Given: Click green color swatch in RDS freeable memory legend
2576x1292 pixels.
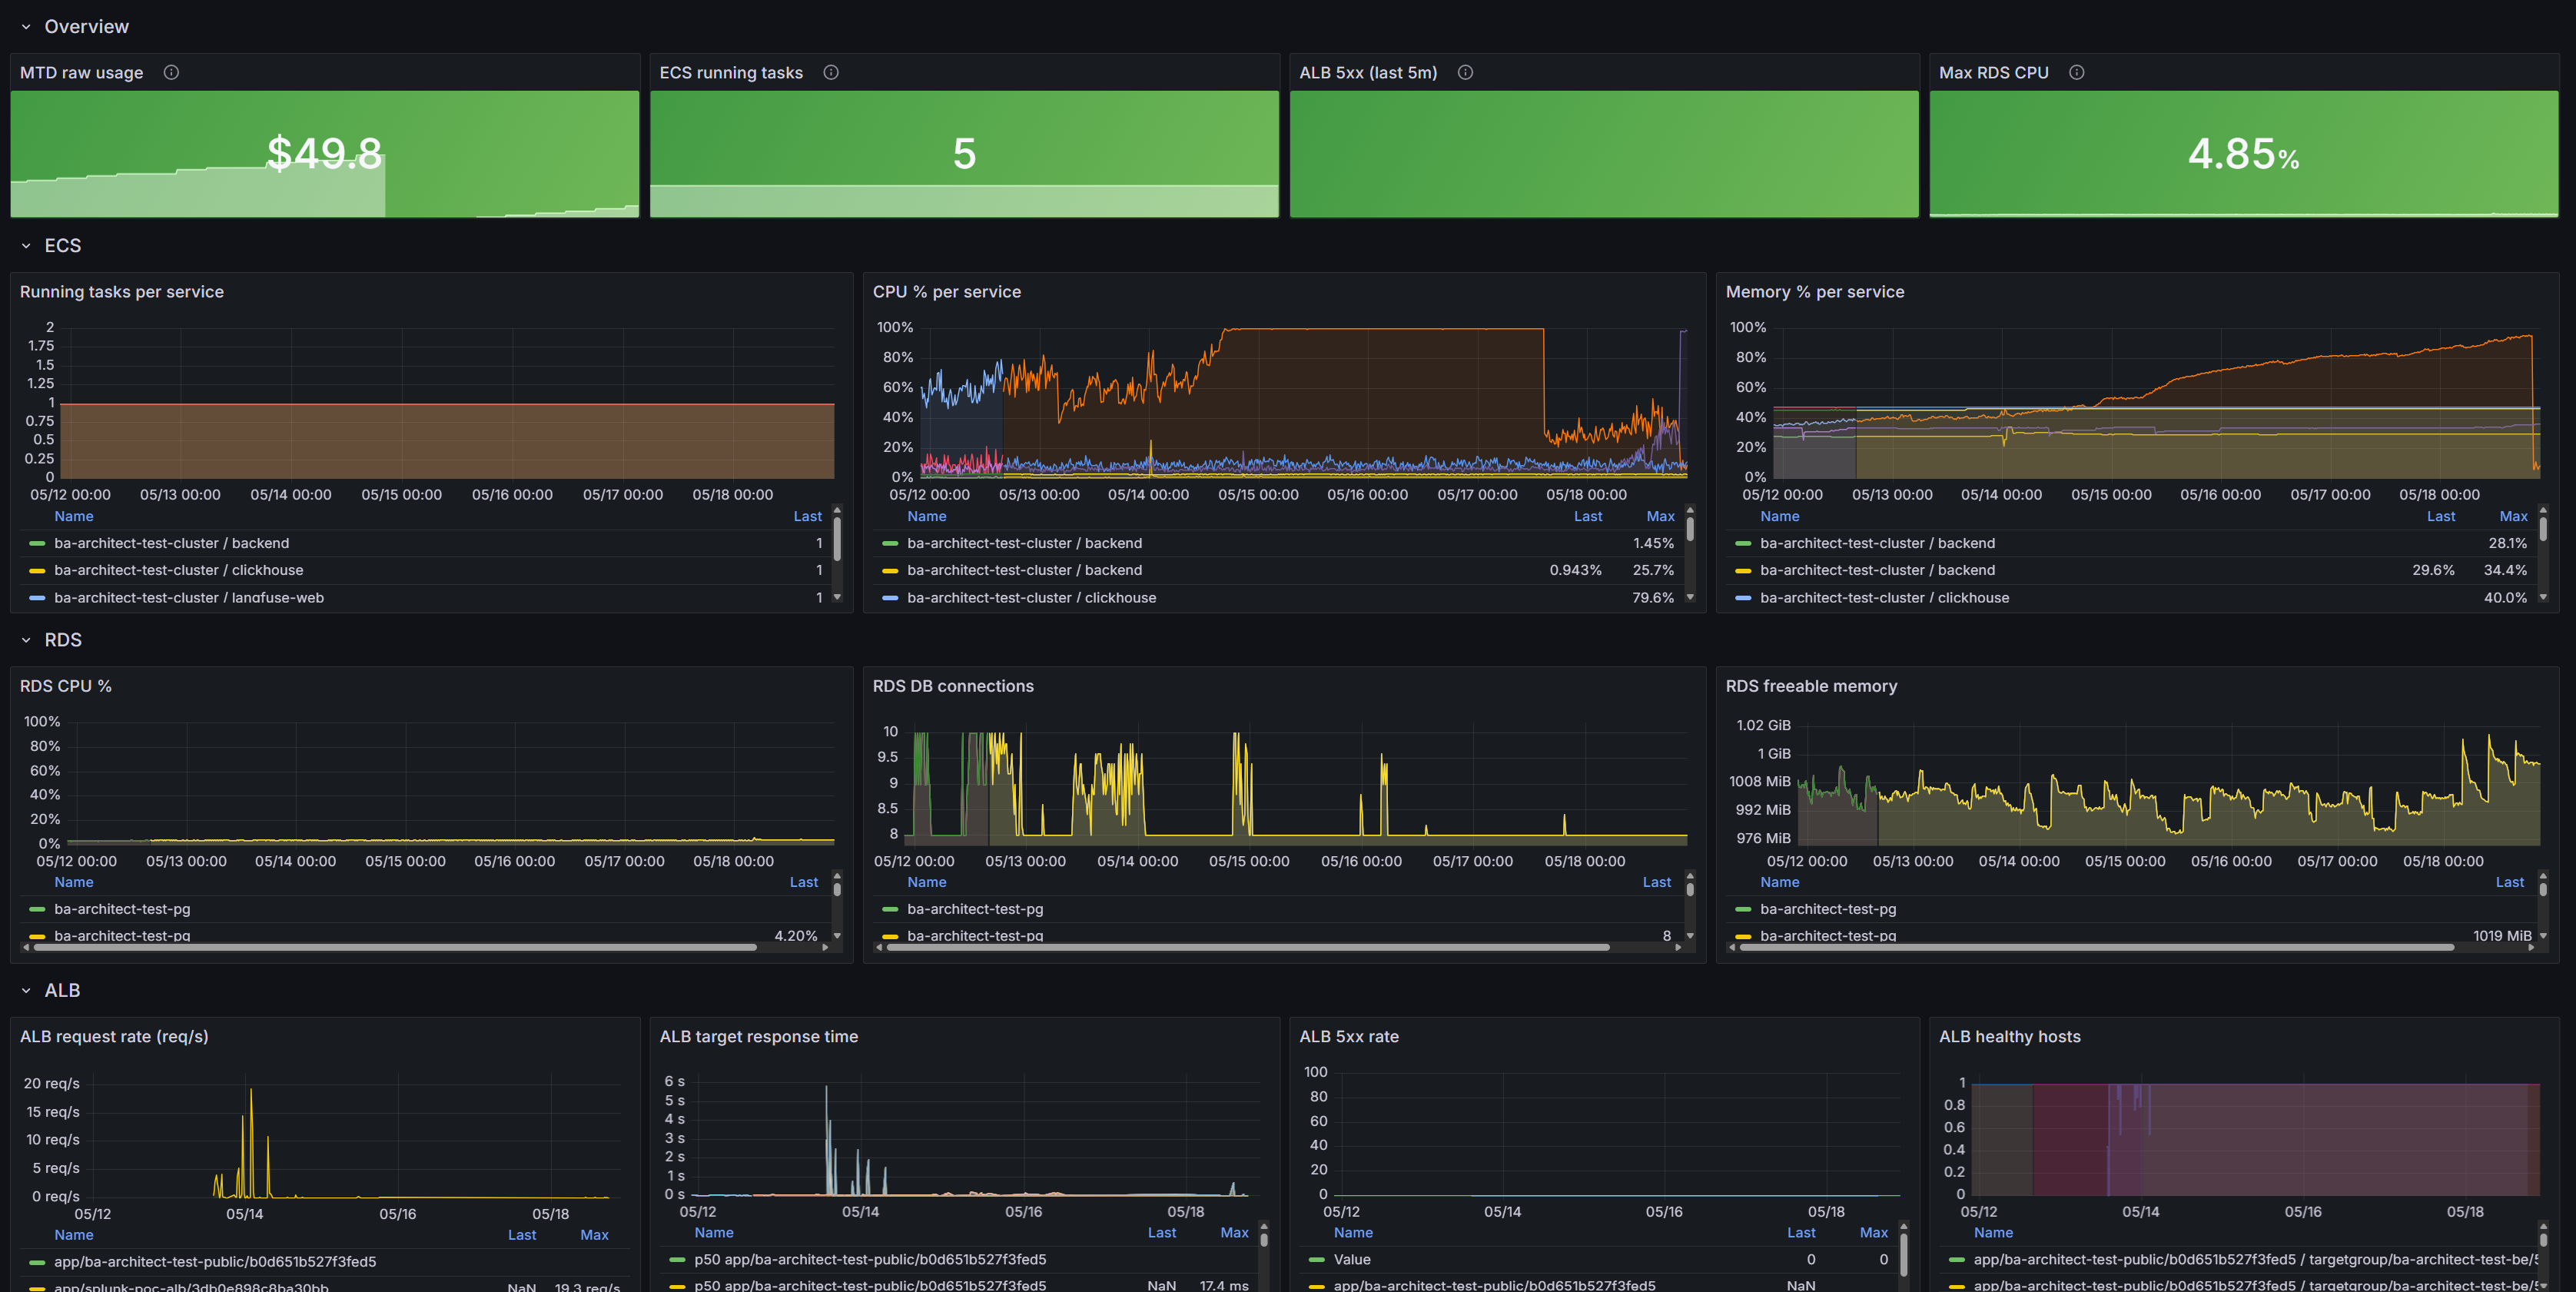Looking at the screenshot, I should (x=1743, y=909).
